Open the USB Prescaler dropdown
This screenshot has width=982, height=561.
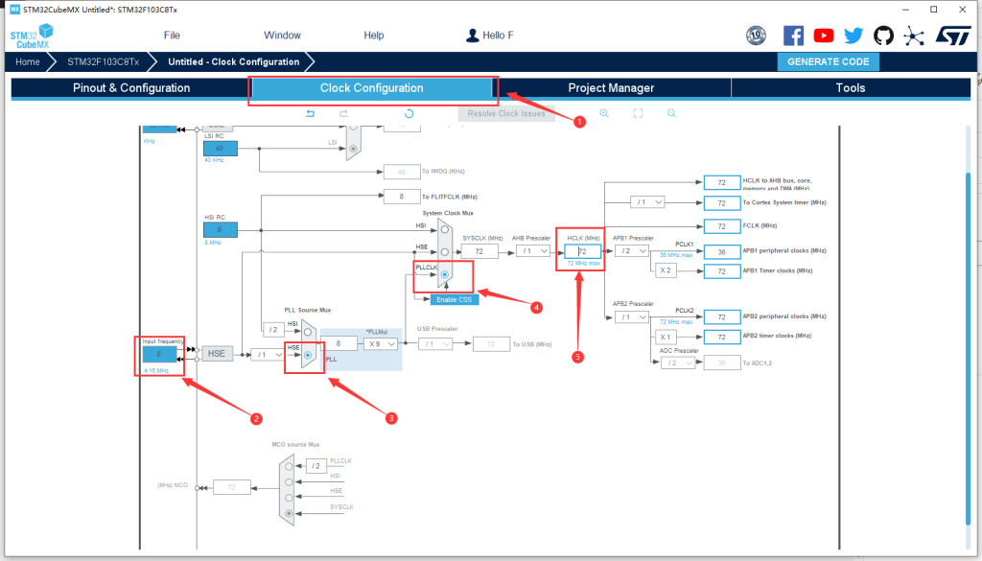point(435,343)
